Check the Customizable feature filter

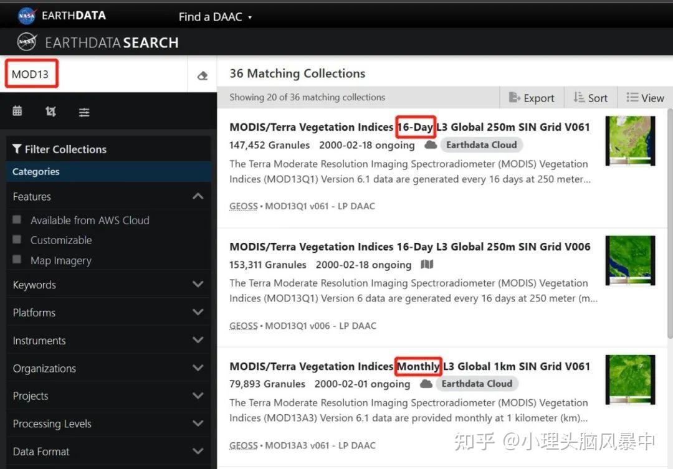17,240
